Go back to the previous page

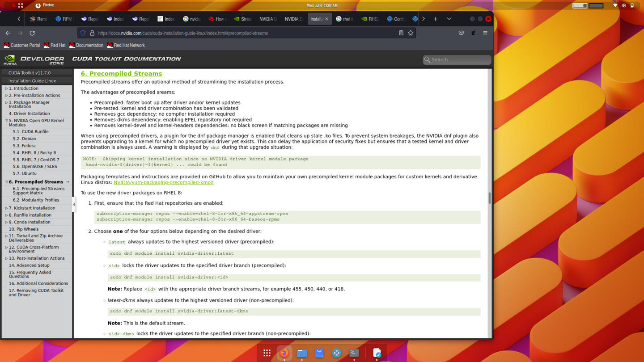[8, 33]
